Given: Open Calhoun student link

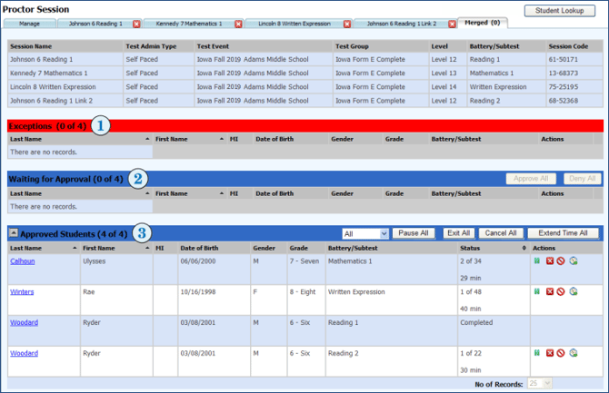Looking at the screenshot, I should click(x=23, y=261).
